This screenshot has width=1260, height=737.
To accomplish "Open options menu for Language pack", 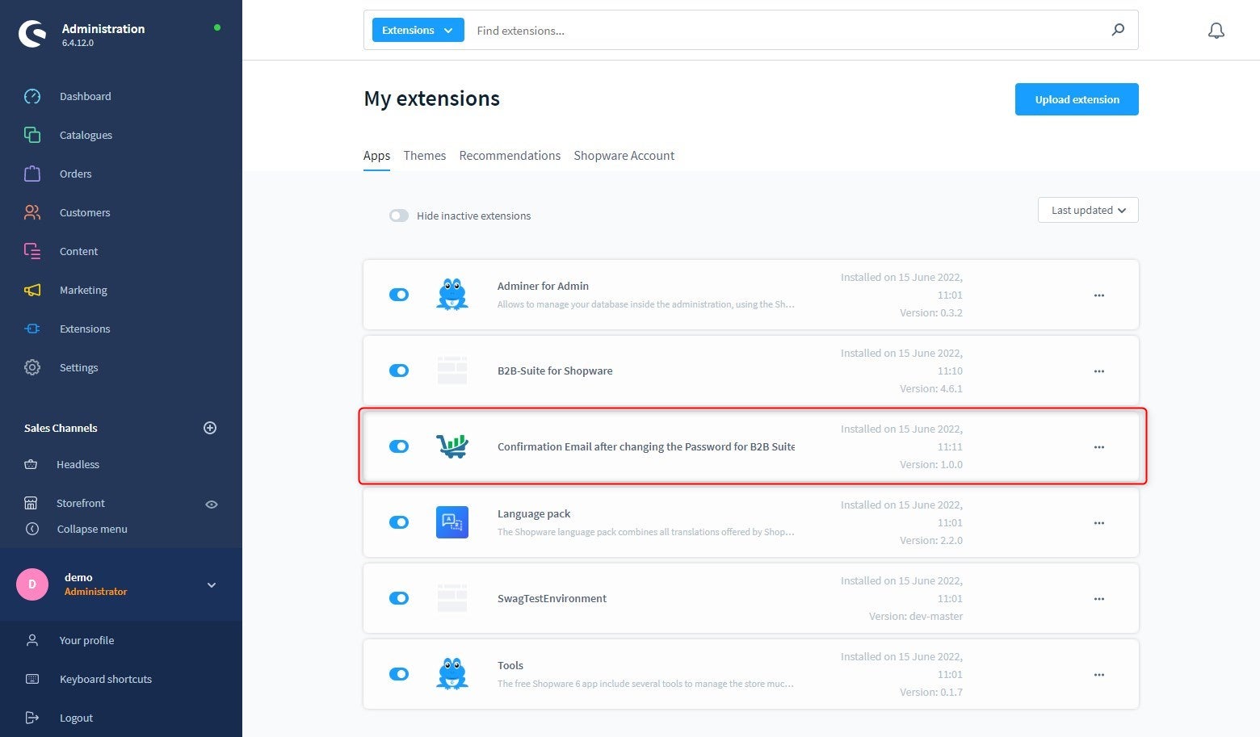I will pos(1098,523).
